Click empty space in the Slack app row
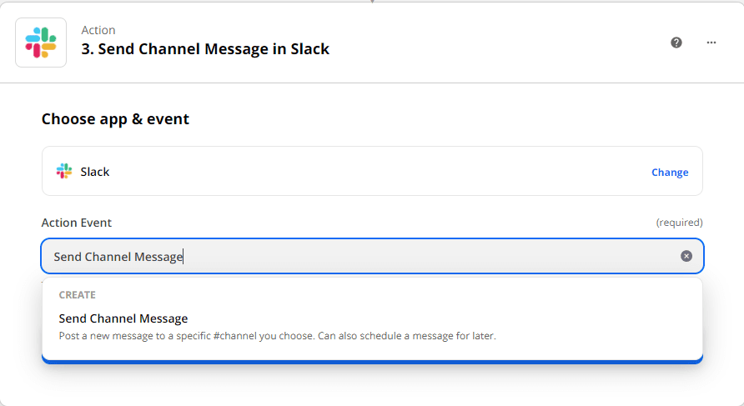The height and width of the screenshot is (406, 744). click(x=375, y=172)
